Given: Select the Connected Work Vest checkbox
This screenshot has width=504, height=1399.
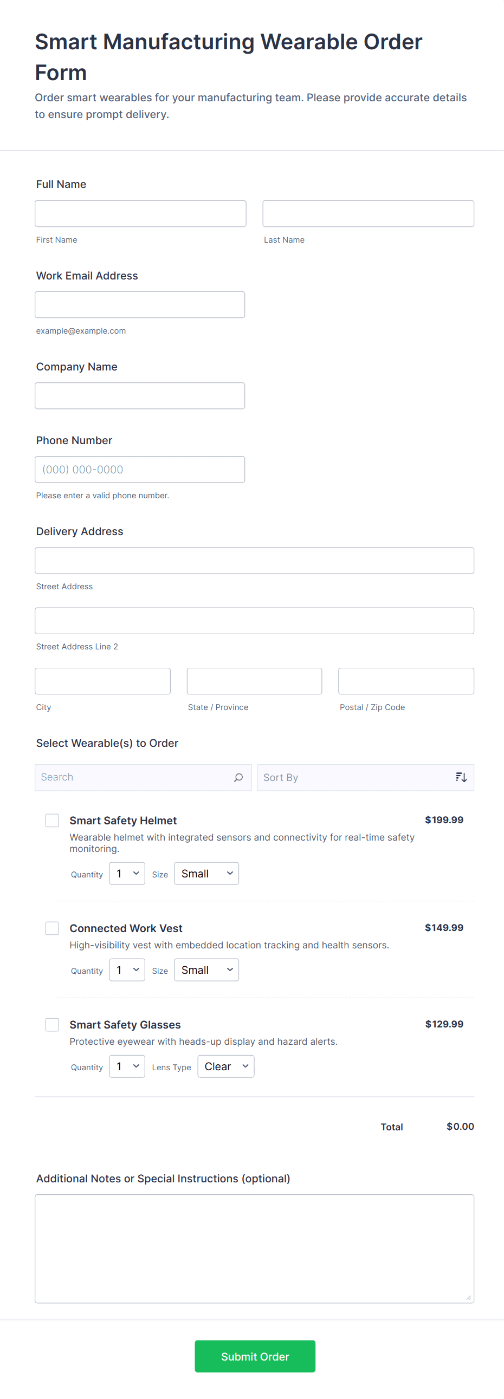Looking at the screenshot, I should click(x=52, y=928).
